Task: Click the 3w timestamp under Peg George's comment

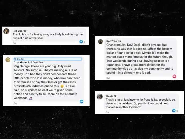Action: 14,43
